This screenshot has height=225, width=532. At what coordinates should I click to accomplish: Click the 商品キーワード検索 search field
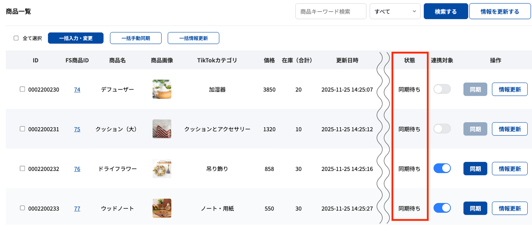(x=330, y=11)
